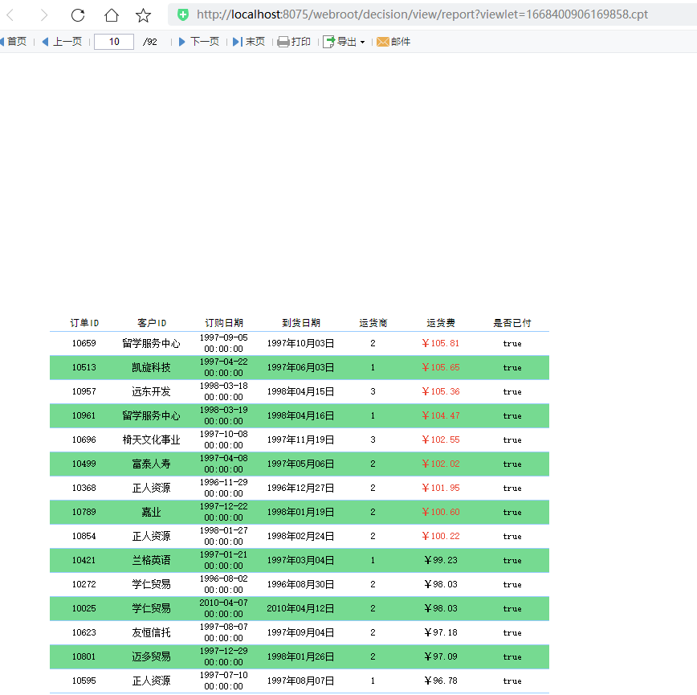Click arrival date 1998年02月24日
Image resolution: width=697 pixels, height=695 pixels.
[x=300, y=536]
